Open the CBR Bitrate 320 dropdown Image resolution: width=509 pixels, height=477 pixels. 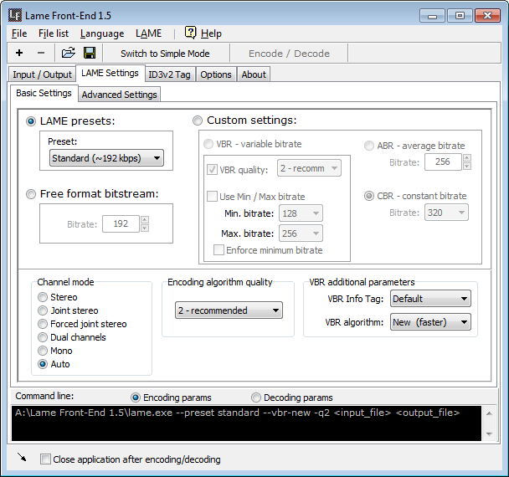(446, 213)
